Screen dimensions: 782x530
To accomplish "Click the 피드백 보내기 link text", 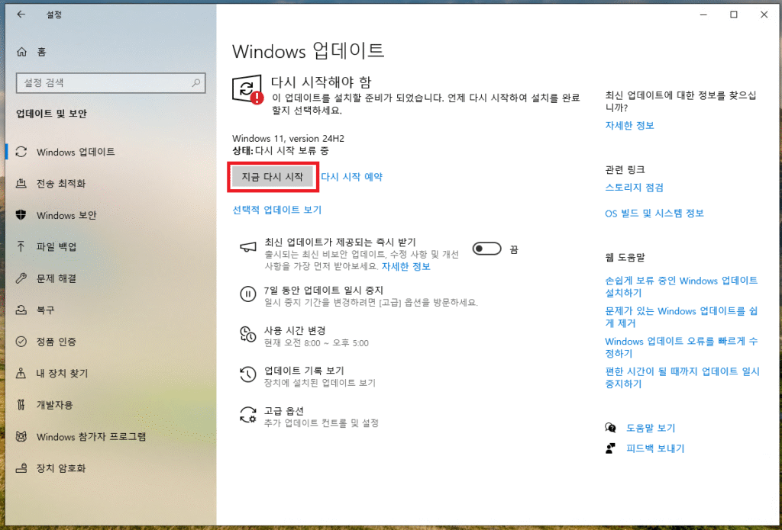I will pos(655,448).
